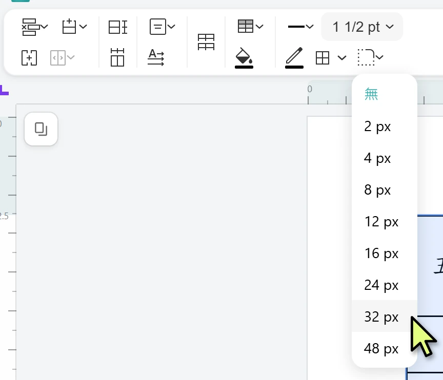Image resolution: width=443 pixels, height=380 pixels.
Task: Click the black fill color bar
Action: click(244, 67)
